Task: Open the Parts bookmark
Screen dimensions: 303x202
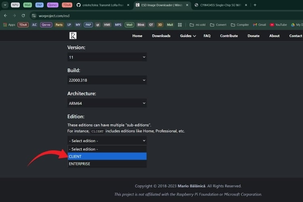Action: [59, 25]
